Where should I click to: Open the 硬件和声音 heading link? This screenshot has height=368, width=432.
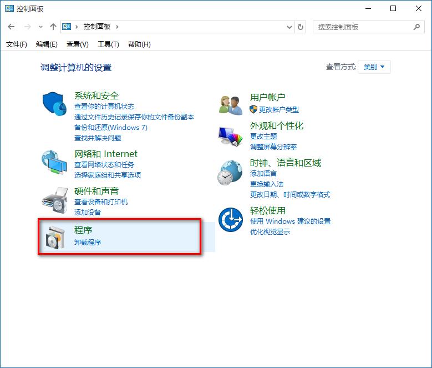(x=96, y=191)
